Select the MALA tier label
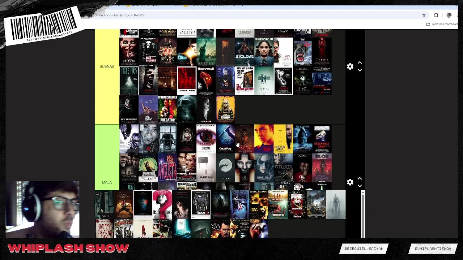This screenshot has height=260, width=463. click(107, 182)
